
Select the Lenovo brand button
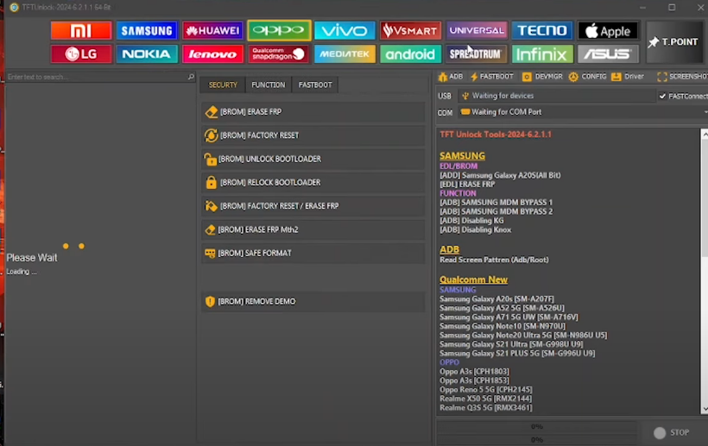click(x=212, y=54)
